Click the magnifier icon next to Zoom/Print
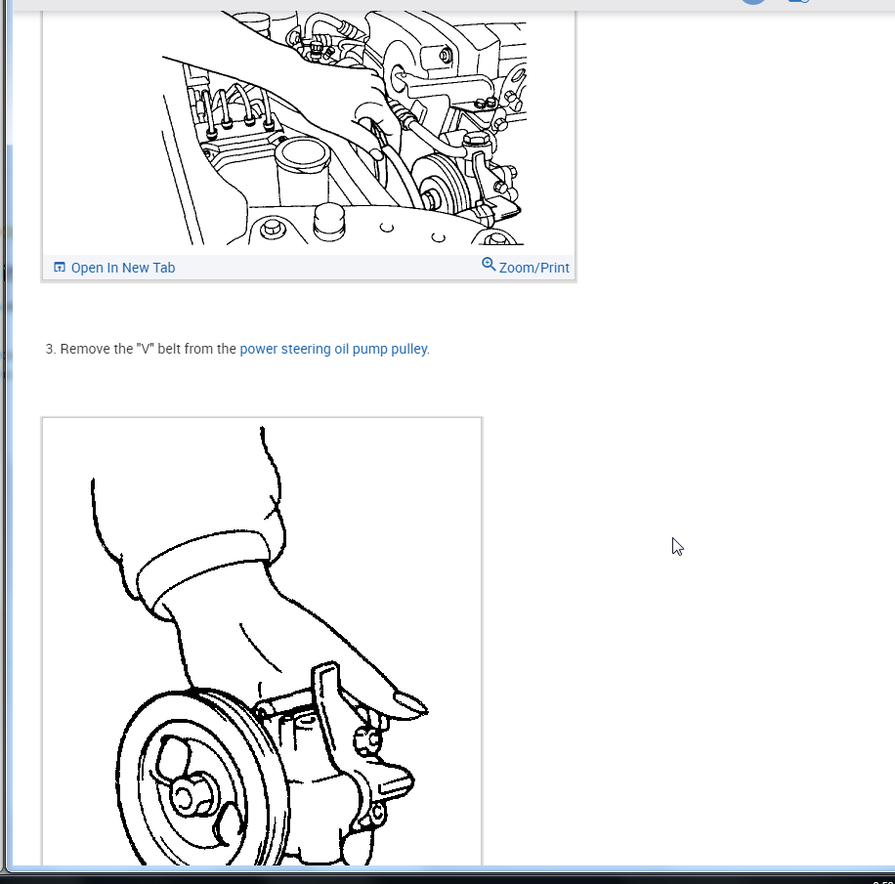The image size is (895, 884). 489,266
